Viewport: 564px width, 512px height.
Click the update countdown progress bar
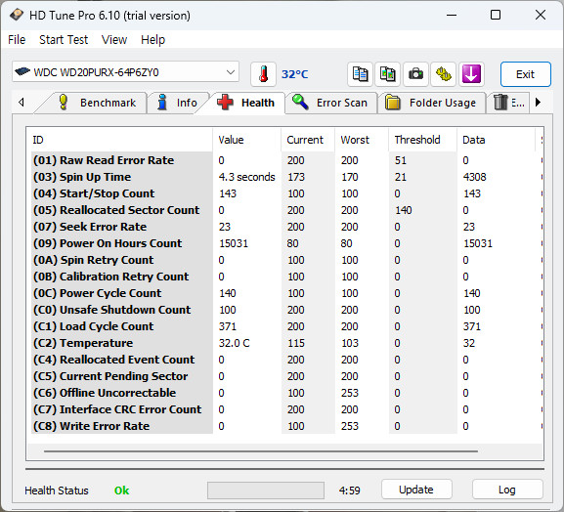[x=266, y=491]
